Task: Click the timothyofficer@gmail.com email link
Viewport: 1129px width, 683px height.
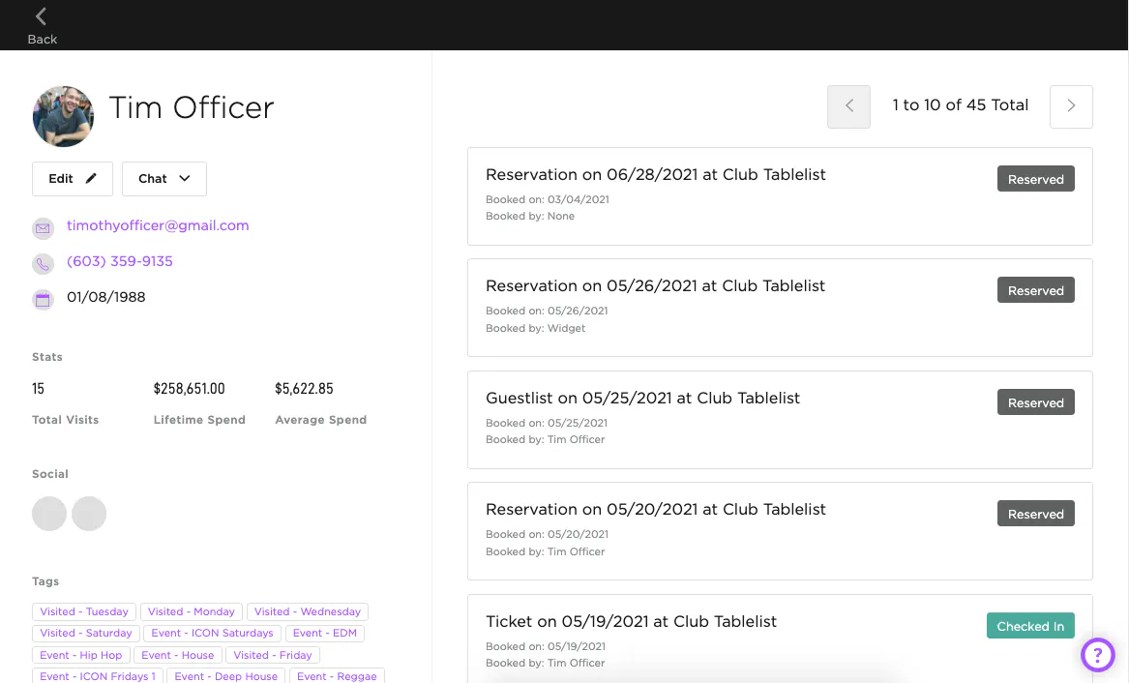Action: click(158, 225)
